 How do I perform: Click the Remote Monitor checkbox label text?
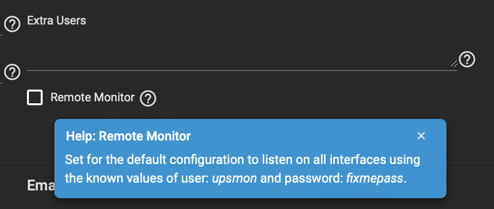click(93, 97)
